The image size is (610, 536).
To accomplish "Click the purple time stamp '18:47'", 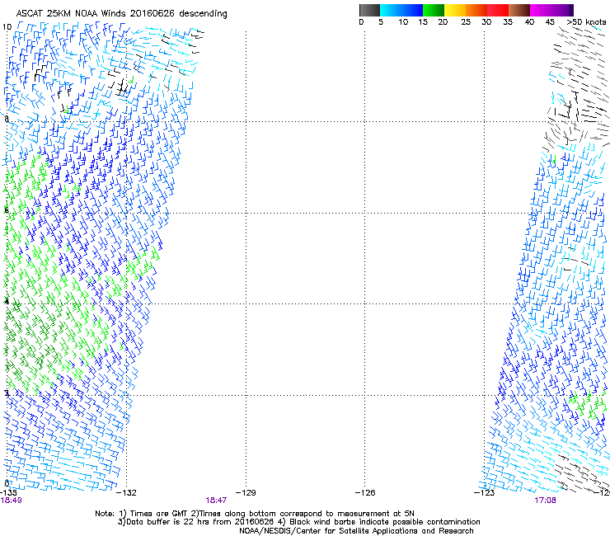I will point(216,501).
